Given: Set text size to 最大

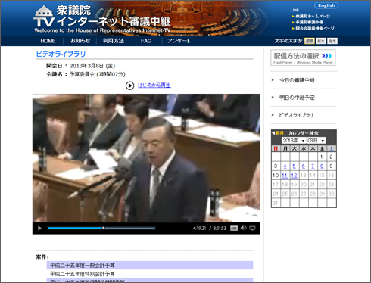Looking at the screenshot, I should [332, 41].
